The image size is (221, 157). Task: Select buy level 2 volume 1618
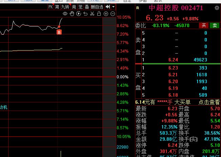pos(202,75)
